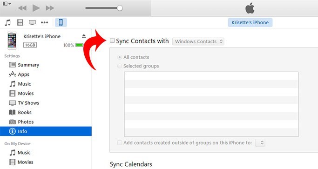Click the rewind playback button
The height and width of the screenshot is (169, 318).
click(22, 8)
